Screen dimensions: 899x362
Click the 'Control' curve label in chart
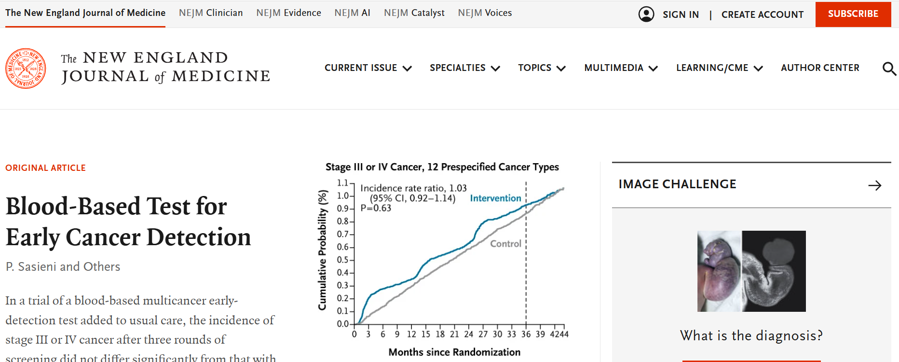tap(505, 244)
